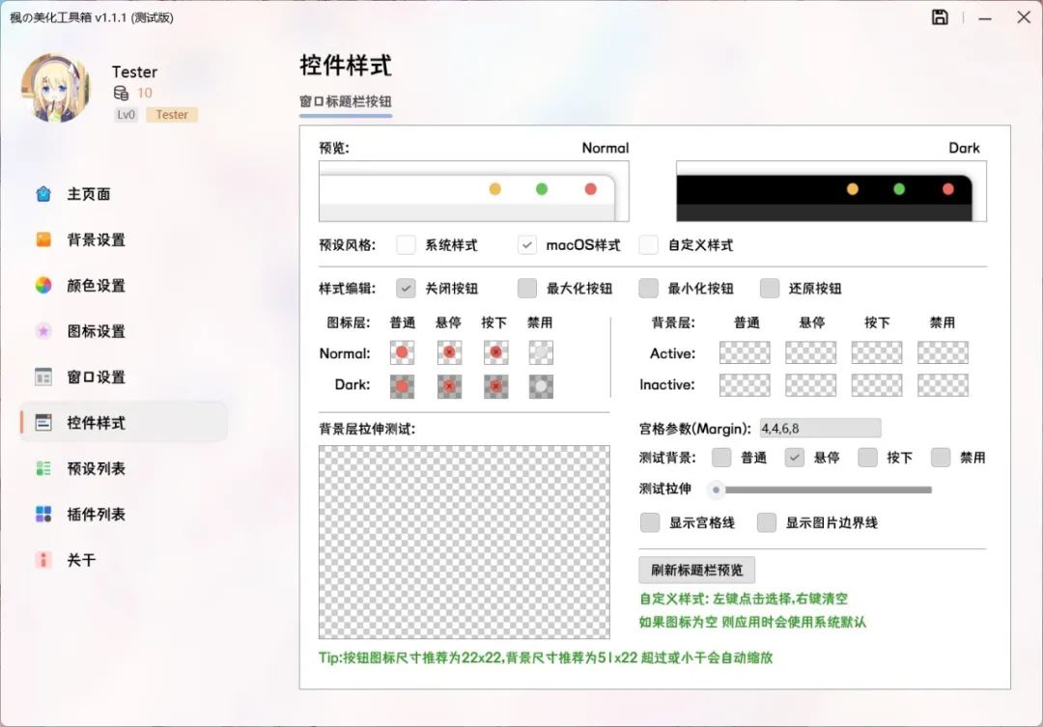1043x727 pixels.
Task: Click the save icon in title bar
Action: pyautogui.click(x=940, y=17)
